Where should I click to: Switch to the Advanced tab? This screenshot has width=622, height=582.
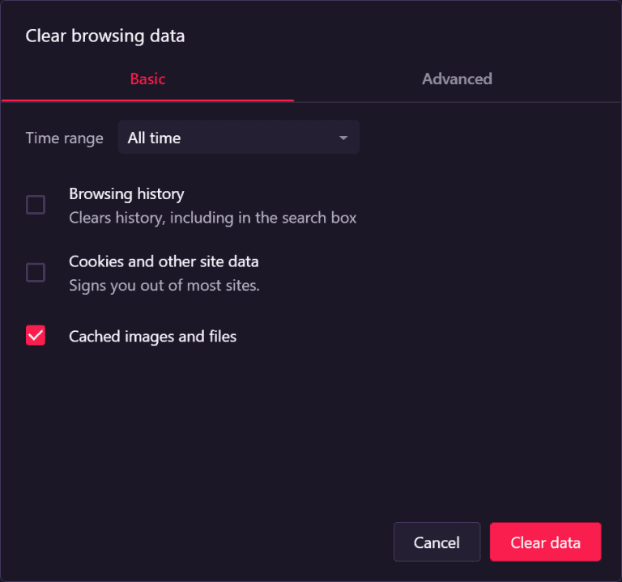click(457, 79)
